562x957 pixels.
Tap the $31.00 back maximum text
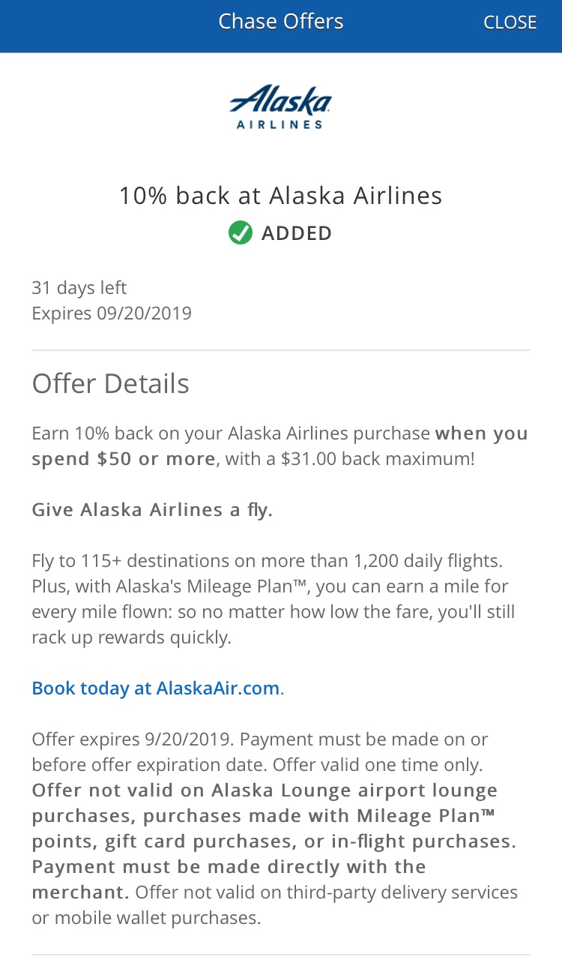point(377,458)
